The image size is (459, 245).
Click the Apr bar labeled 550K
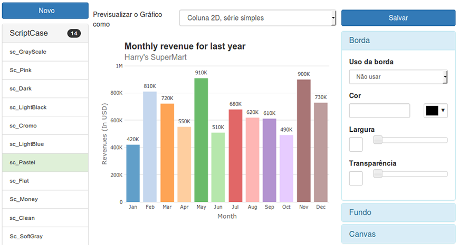tap(184, 164)
